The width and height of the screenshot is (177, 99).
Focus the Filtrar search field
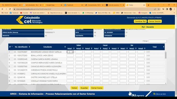point(158,41)
